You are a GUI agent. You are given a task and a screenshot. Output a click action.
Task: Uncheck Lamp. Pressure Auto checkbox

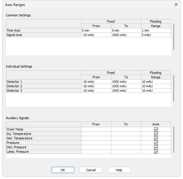point(156,152)
